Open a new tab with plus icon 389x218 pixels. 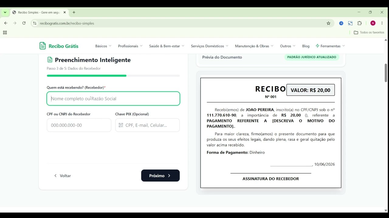click(x=74, y=12)
